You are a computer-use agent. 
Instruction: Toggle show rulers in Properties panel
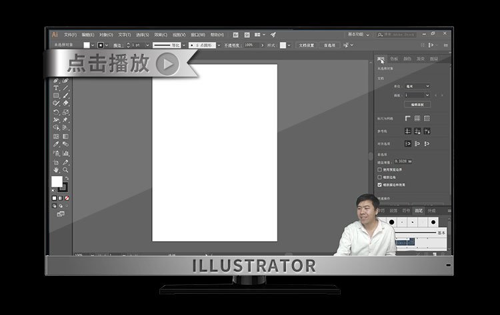coord(407,119)
